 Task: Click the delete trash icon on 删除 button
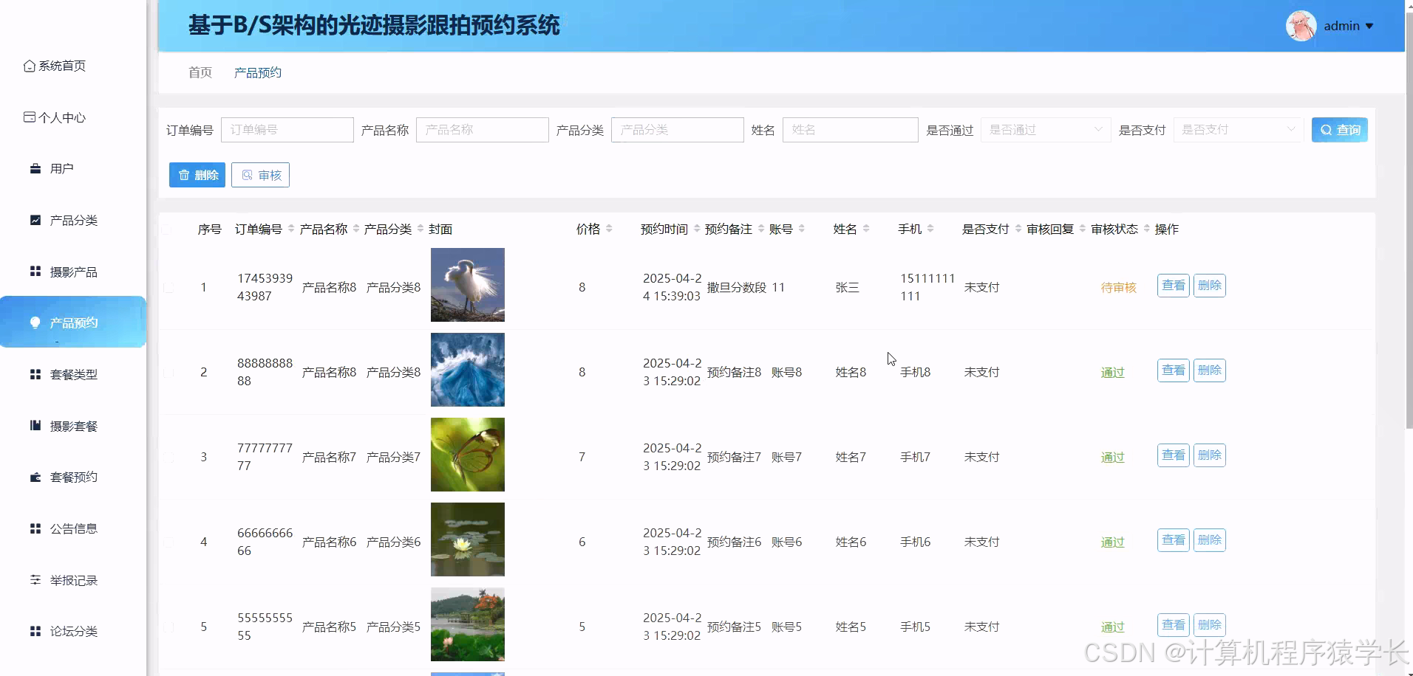click(x=185, y=175)
